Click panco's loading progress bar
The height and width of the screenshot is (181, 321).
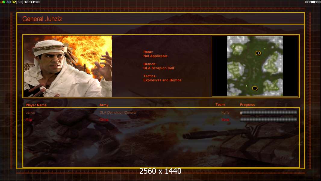point(269,112)
